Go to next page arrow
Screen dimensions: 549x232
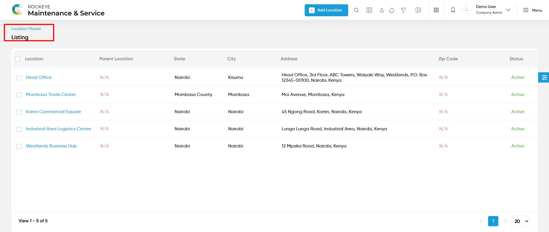tap(506, 221)
